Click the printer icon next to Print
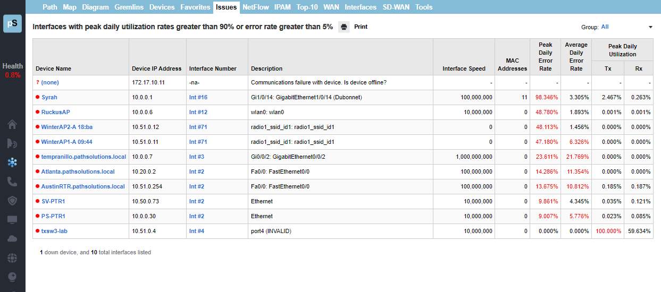661x292 pixels. (x=344, y=27)
